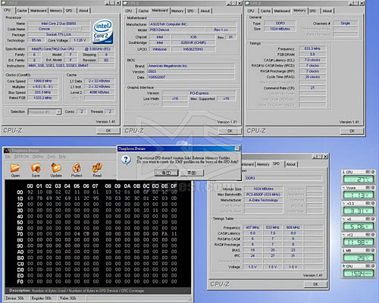Click column header 0F in hex dump
The height and width of the screenshot is (303, 379).
[x=174, y=186]
